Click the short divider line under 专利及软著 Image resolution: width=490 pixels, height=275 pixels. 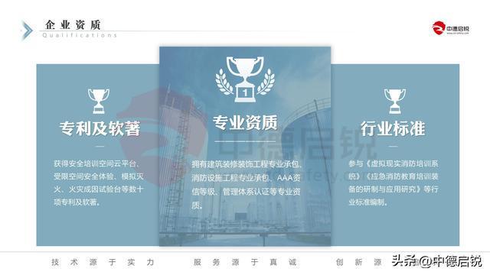(100, 146)
